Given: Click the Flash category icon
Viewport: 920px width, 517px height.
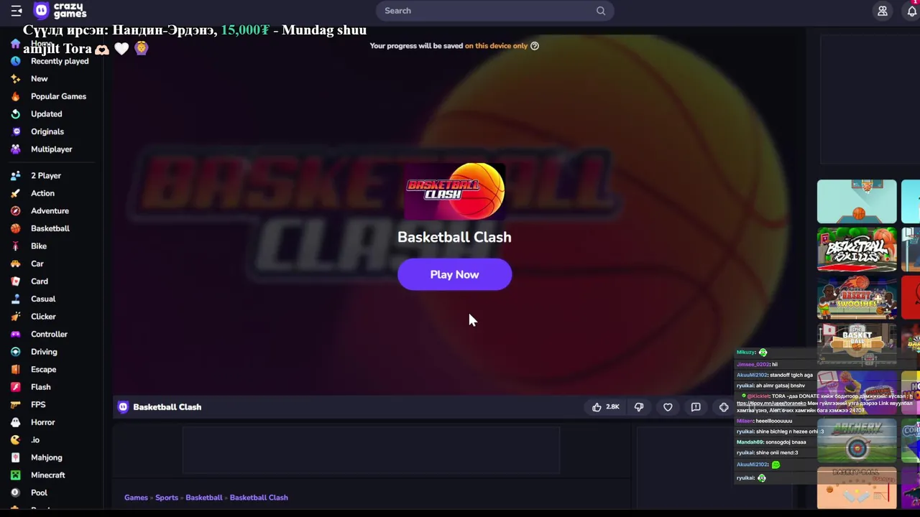Looking at the screenshot, I should (15, 387).
